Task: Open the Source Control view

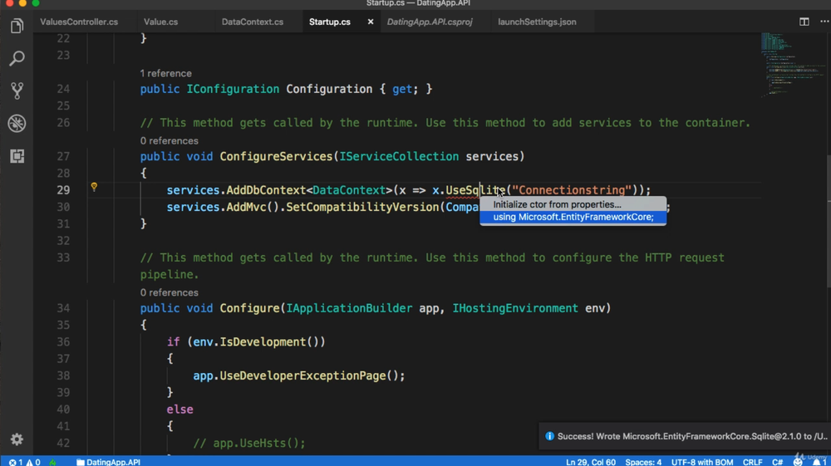Action: point(17,91)
